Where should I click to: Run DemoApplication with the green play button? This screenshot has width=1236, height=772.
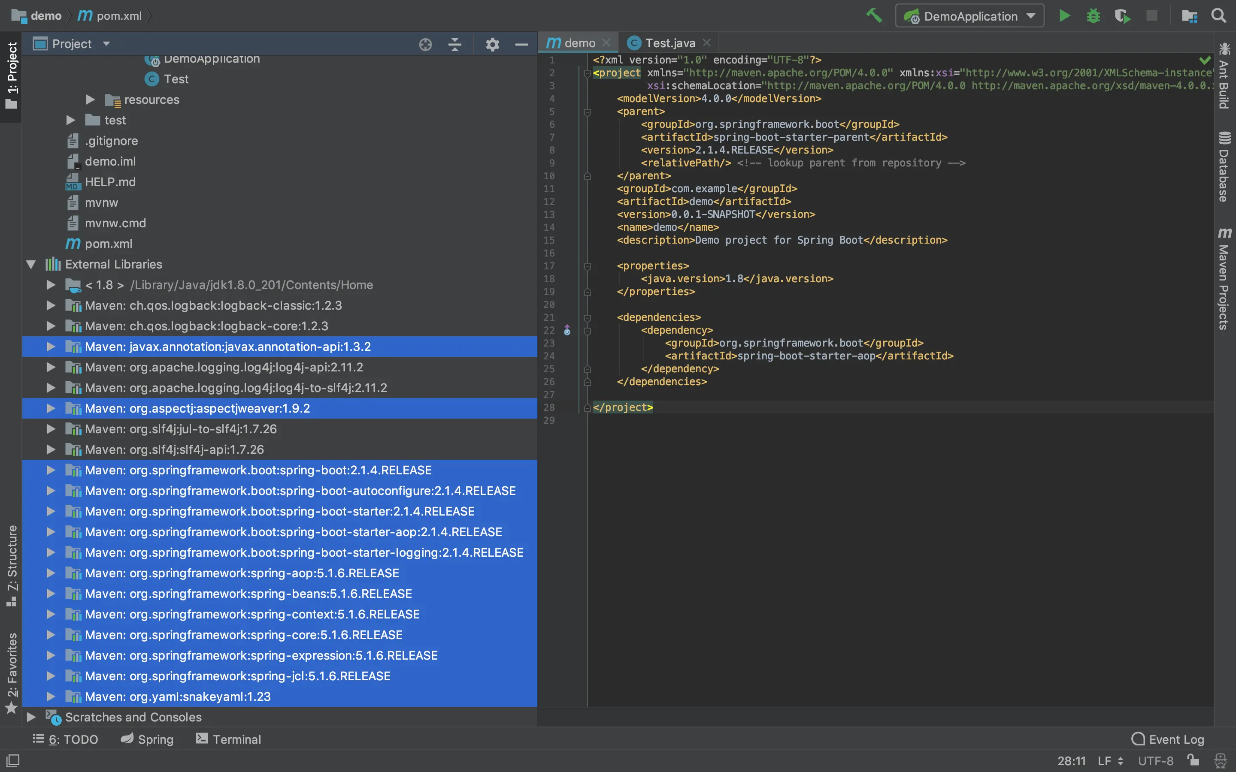[x=1064, y=16]
